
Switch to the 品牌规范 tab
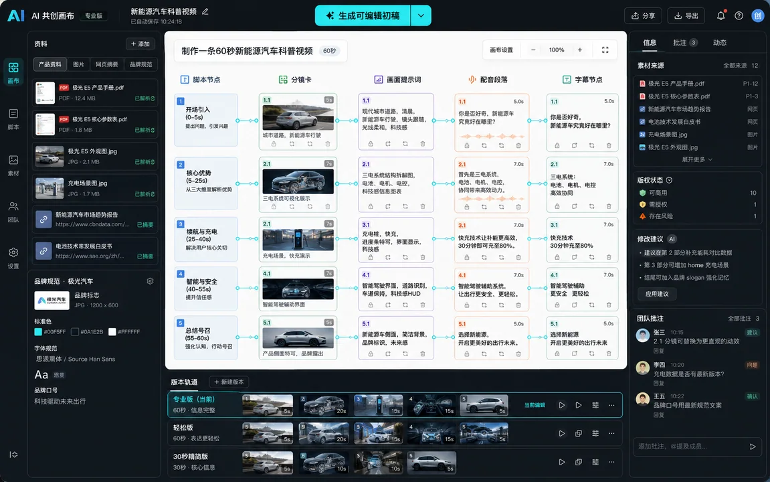tap(141, 64)
